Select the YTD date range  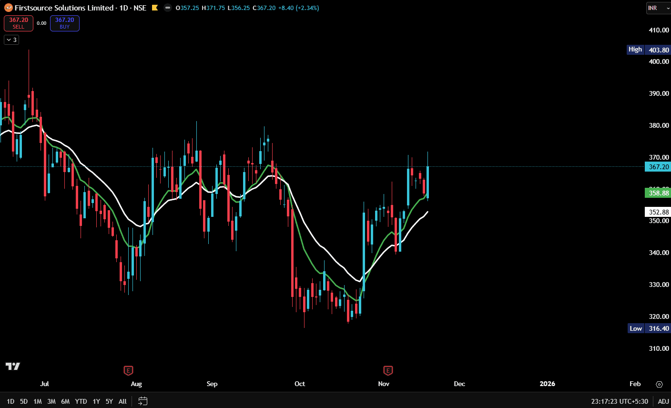[81, 401]
